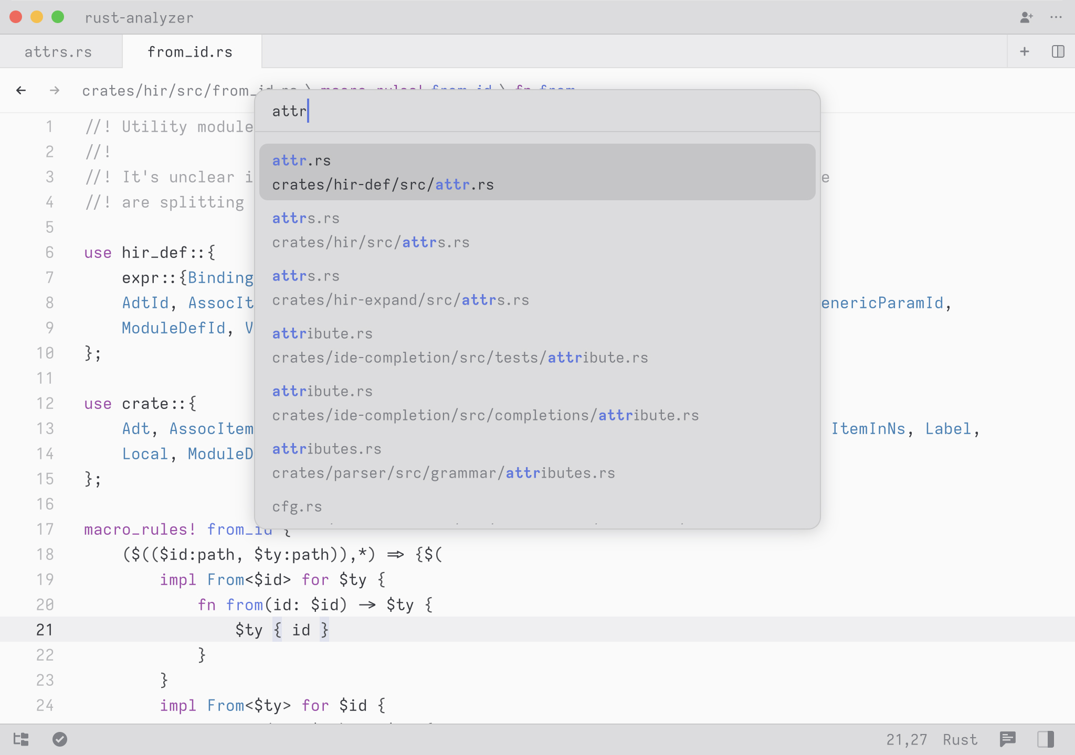Image resolution: width=1075 pixels, height=755 pixels.
Task: Select the from_id.rs tab
Action: pos(190,52)
